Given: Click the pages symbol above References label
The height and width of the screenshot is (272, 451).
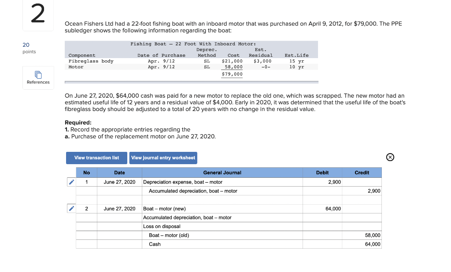Looking at the screenshot, I should pyautogui.click(x=38, y=75).
